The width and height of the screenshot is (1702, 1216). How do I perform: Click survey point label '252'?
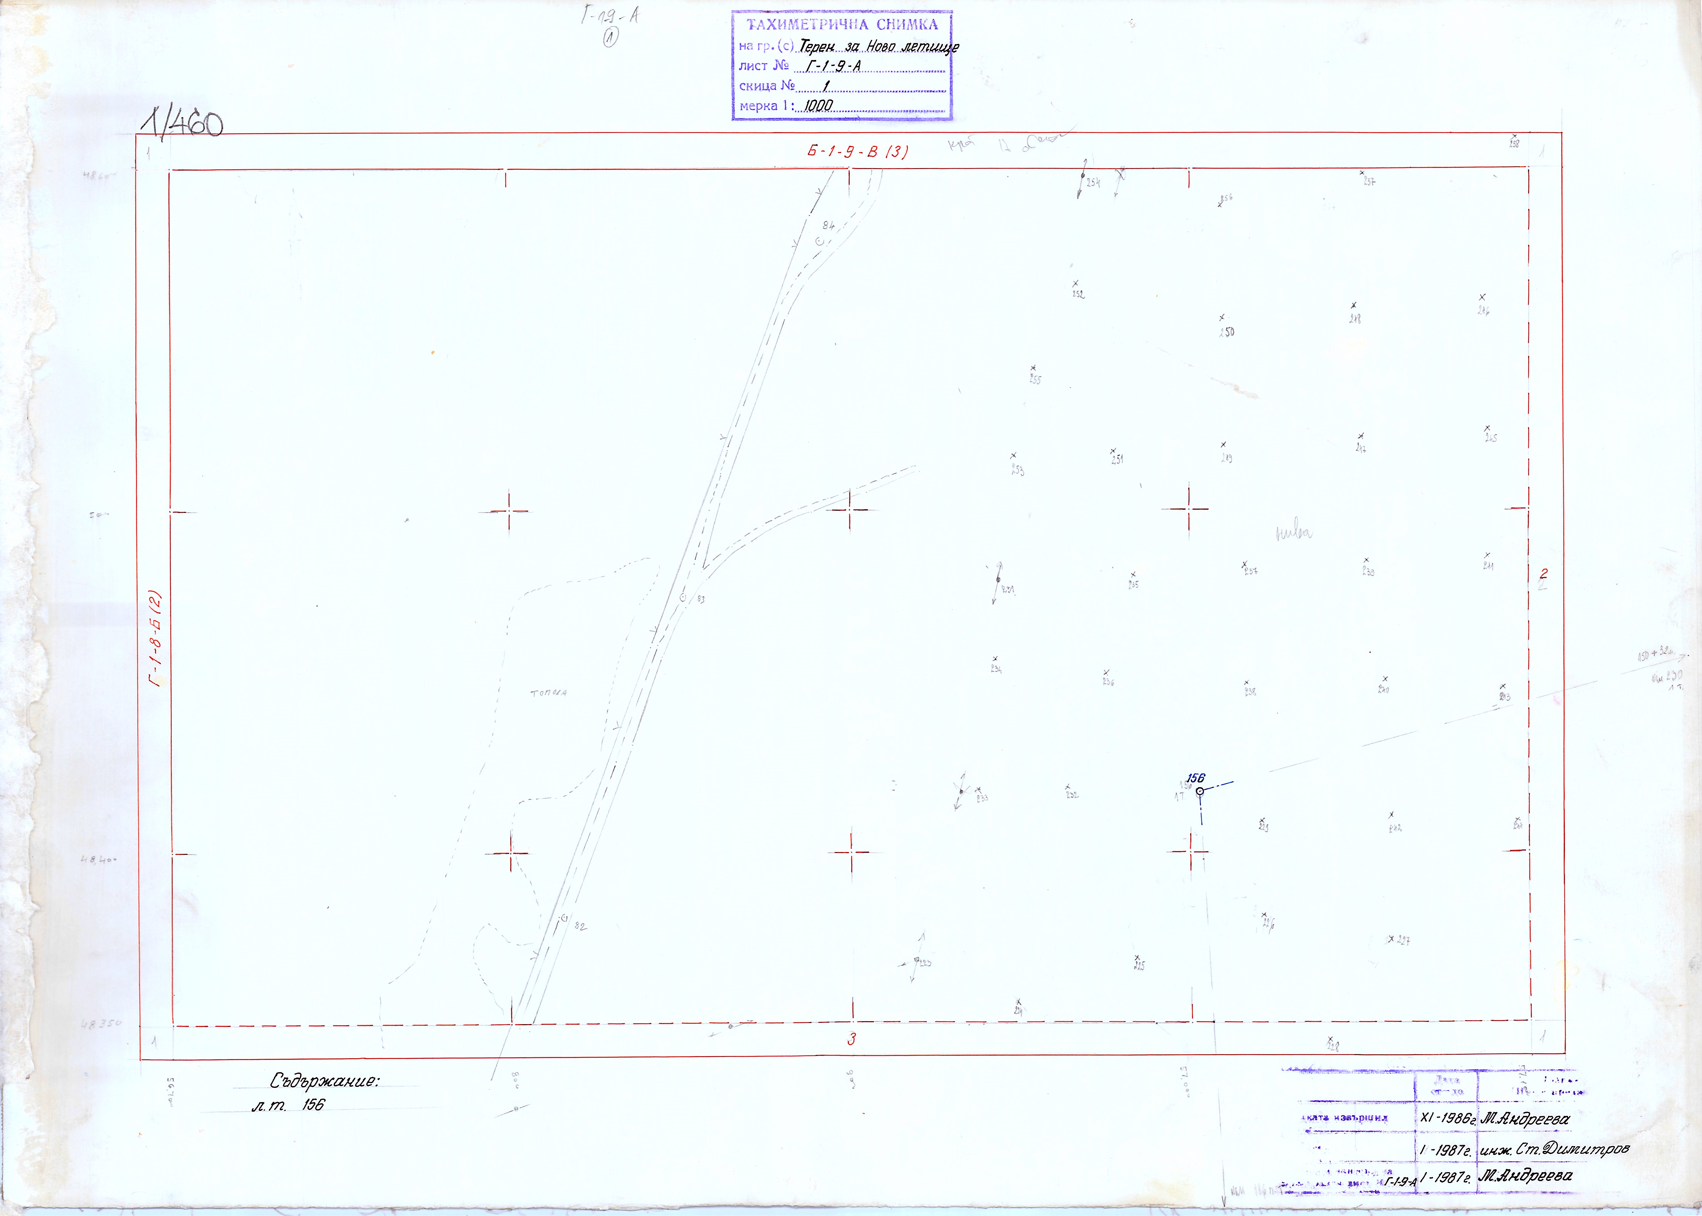pos(1078,294)
